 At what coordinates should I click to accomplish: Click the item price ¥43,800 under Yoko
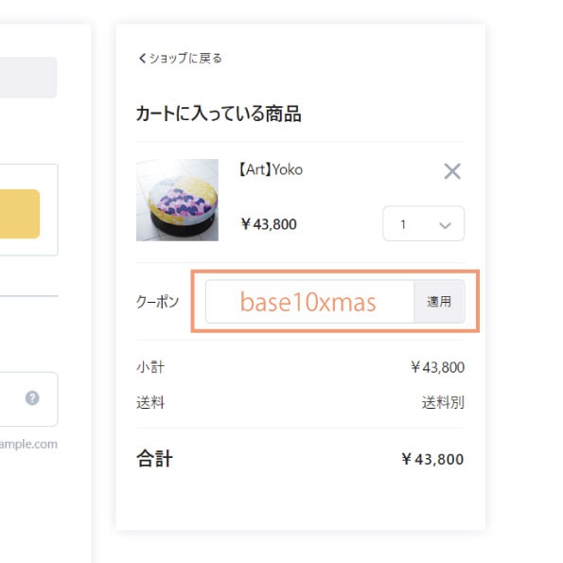tap(269, 224)
